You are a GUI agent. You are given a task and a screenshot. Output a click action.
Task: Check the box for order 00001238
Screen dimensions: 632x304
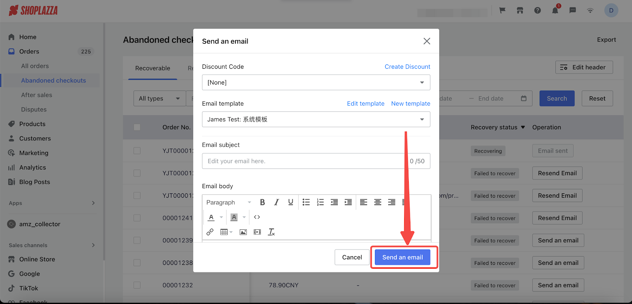coord(137,263)
